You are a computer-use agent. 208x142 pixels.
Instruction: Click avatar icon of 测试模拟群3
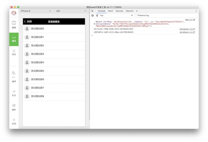pos(27,54)
